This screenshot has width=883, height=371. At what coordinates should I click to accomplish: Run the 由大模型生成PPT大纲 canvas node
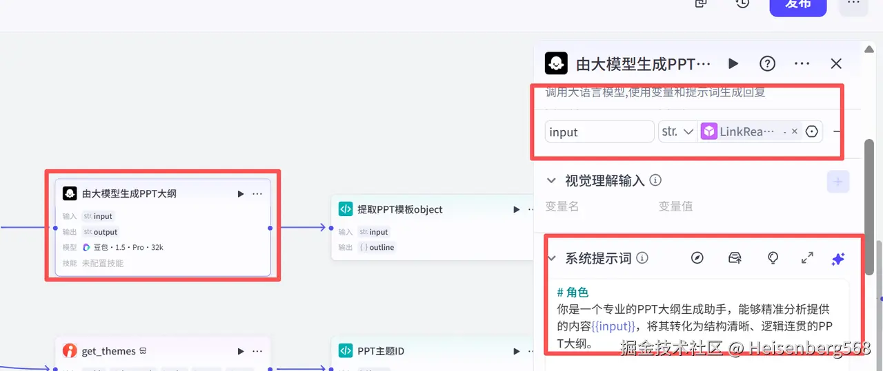(241, 194)
